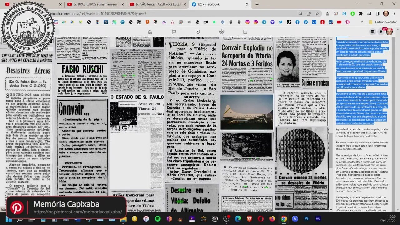The image size is (400, 225).
Task: Click the green extension icon in Chrome toolbar
Action: (x=352, y=14)
